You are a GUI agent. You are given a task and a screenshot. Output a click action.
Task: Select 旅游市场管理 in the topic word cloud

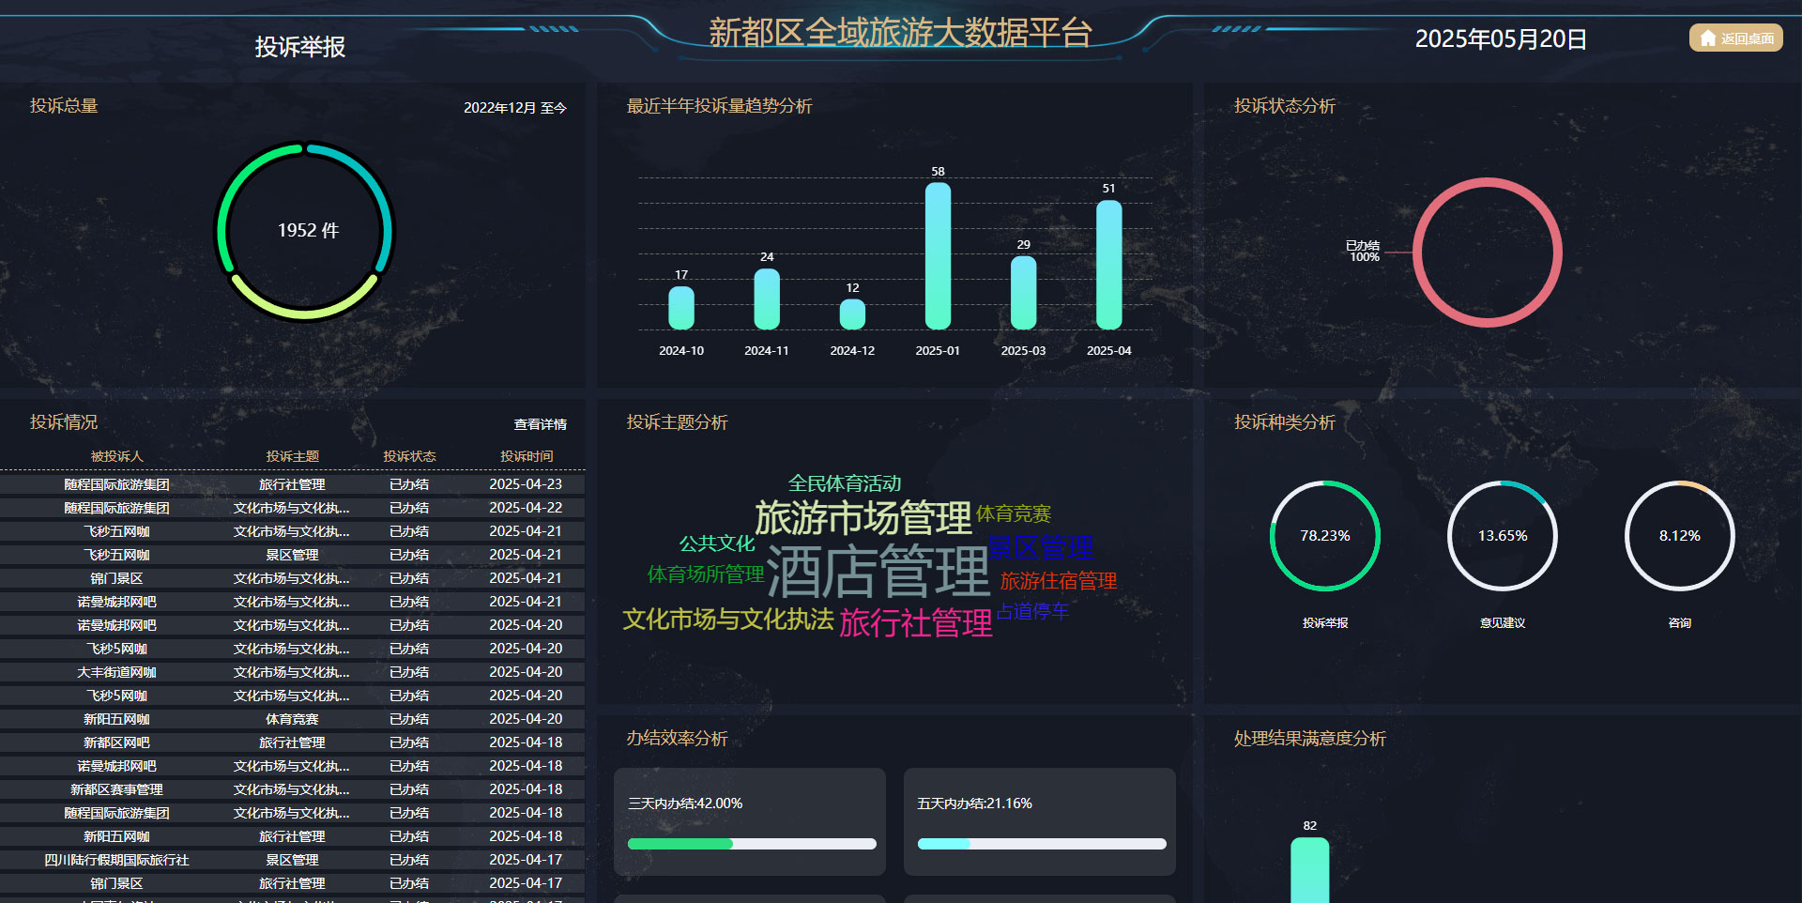[x=864, y=515]
